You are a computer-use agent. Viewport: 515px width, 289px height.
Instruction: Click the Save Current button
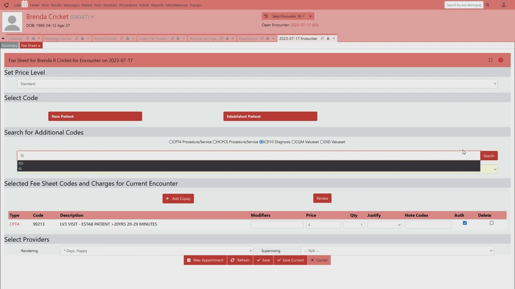[x=290, y=260]
